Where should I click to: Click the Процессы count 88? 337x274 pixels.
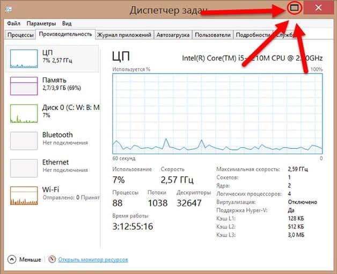(118, 203)
